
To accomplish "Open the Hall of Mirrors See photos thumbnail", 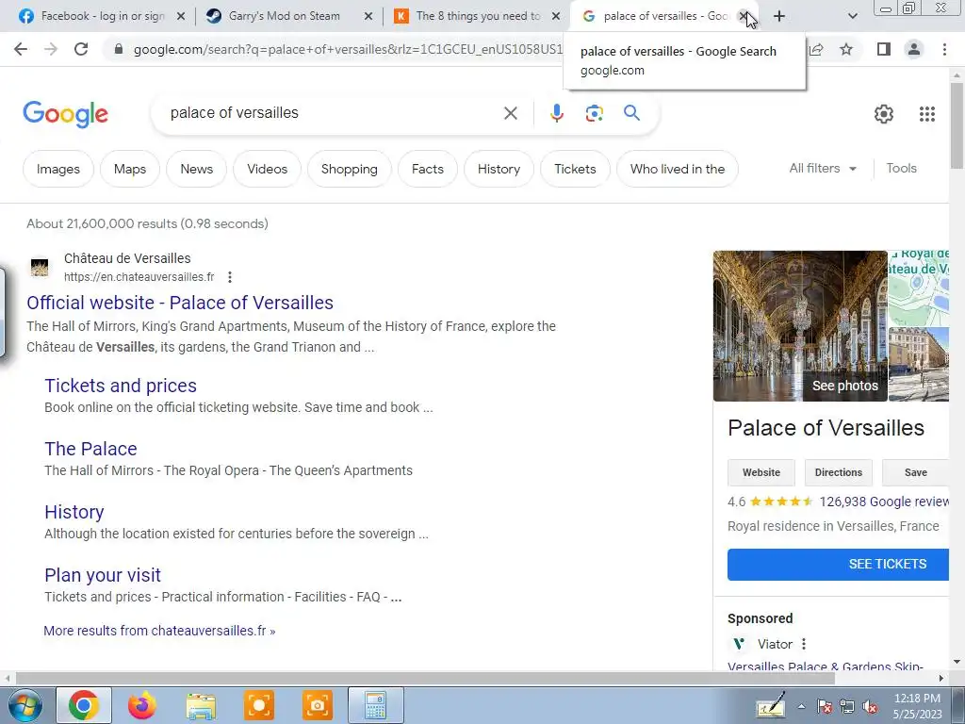I will [800, 325].
